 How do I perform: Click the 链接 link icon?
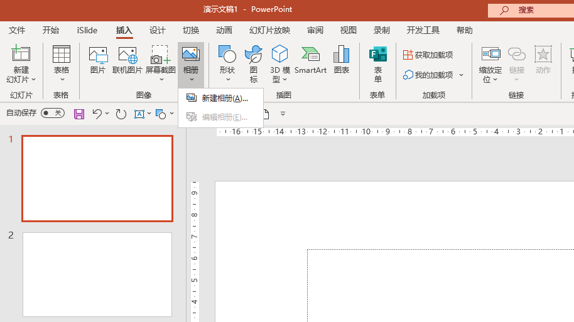[516, 55]
